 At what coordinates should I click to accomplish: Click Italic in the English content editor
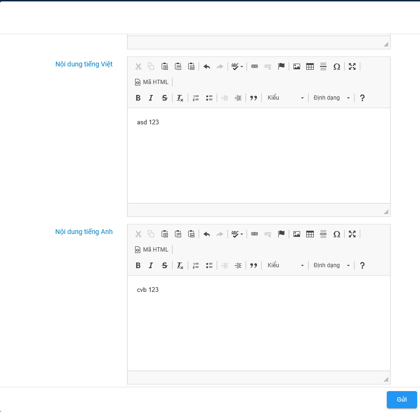pyautogui.click(x=151, y=265)
